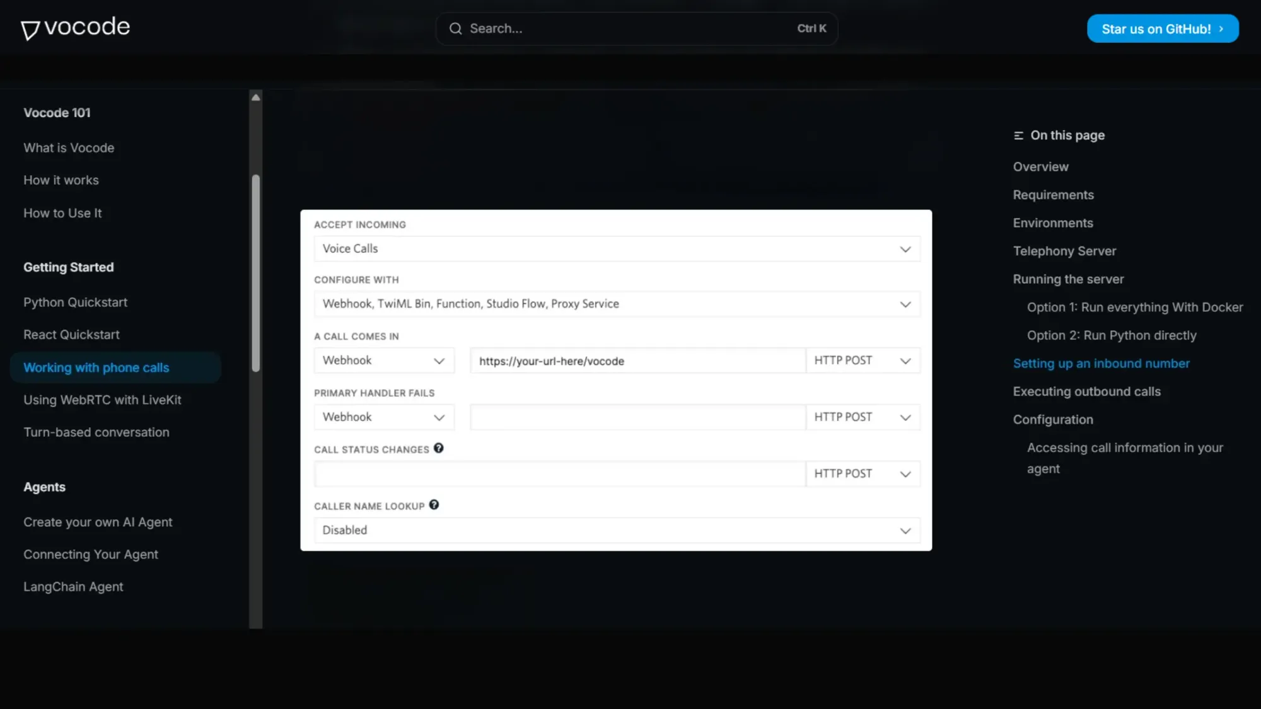1261x709 pixels.
Task: Click inside the Search bar
Action: click(x=630, y=28)
